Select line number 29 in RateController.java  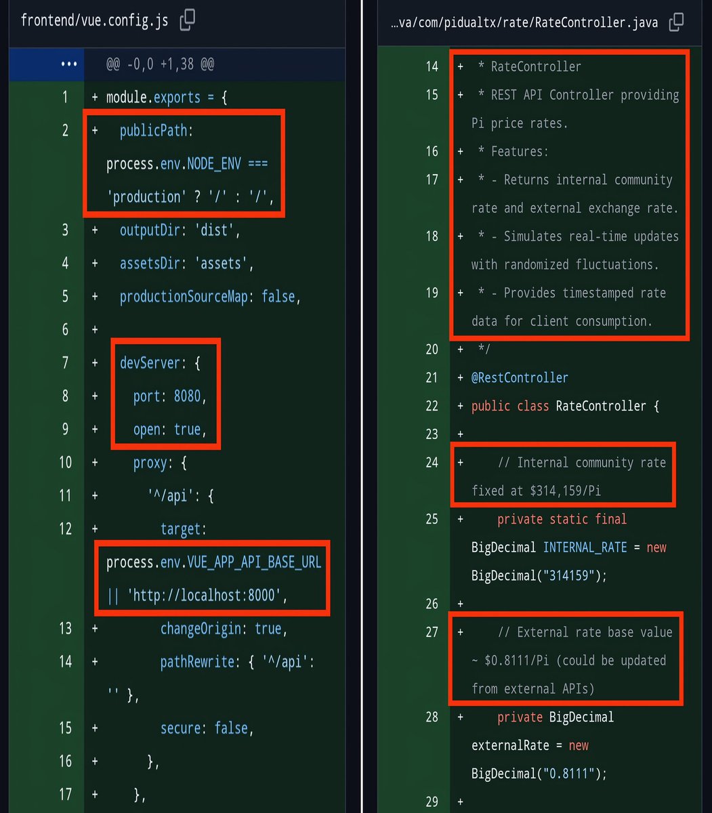[432, 801]
